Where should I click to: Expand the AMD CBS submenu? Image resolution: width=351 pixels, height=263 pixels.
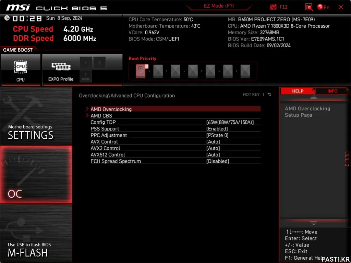175,116
